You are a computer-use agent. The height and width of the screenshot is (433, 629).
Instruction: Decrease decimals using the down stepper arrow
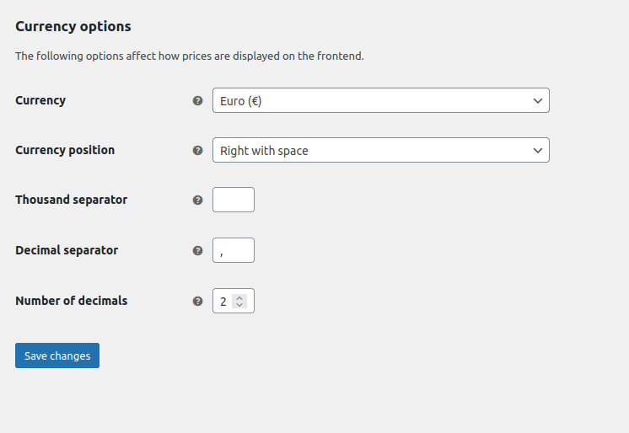pos(239,305)
